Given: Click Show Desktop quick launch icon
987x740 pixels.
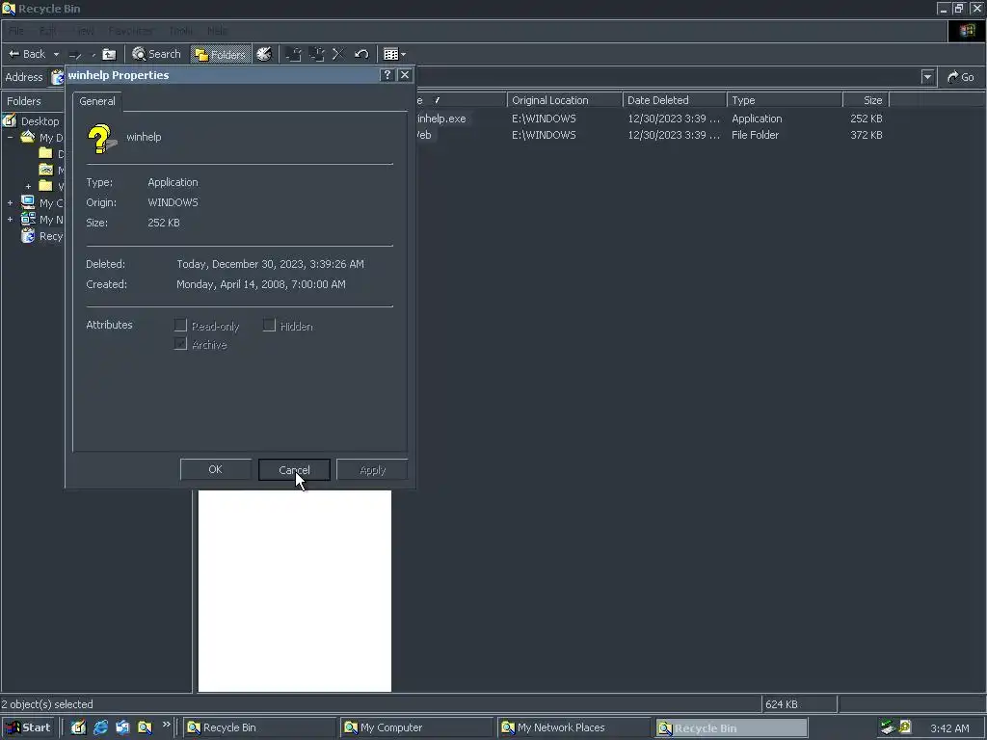Looking at the screenshot, I should pyautogui.click(x=78, y=727).
